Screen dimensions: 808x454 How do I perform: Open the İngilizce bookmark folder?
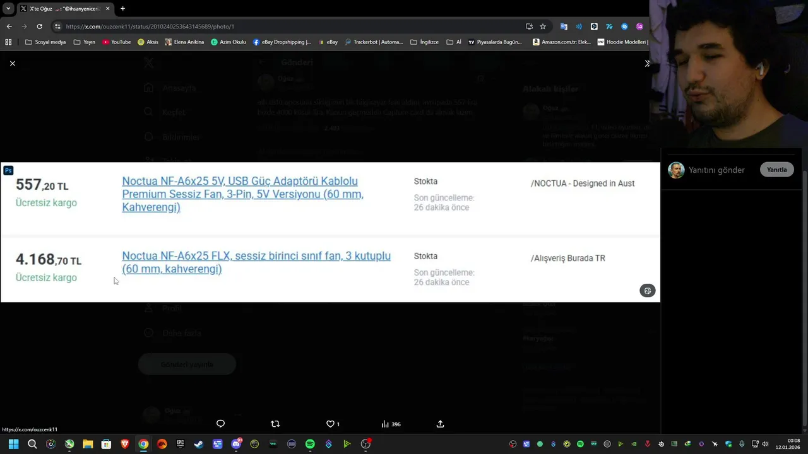click(x=425, y=42)
